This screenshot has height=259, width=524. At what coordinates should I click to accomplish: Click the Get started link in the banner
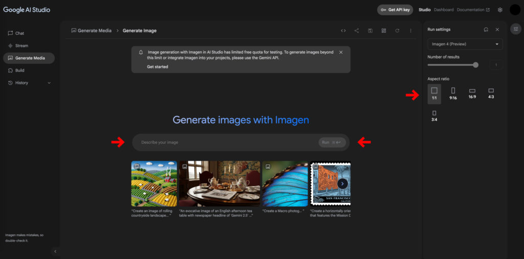(x=158, y=67)
